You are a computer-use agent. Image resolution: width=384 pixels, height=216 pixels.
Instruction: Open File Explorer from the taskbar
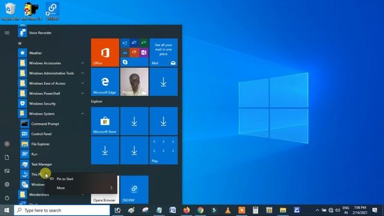pyautogui.click(x=283, y=210)
